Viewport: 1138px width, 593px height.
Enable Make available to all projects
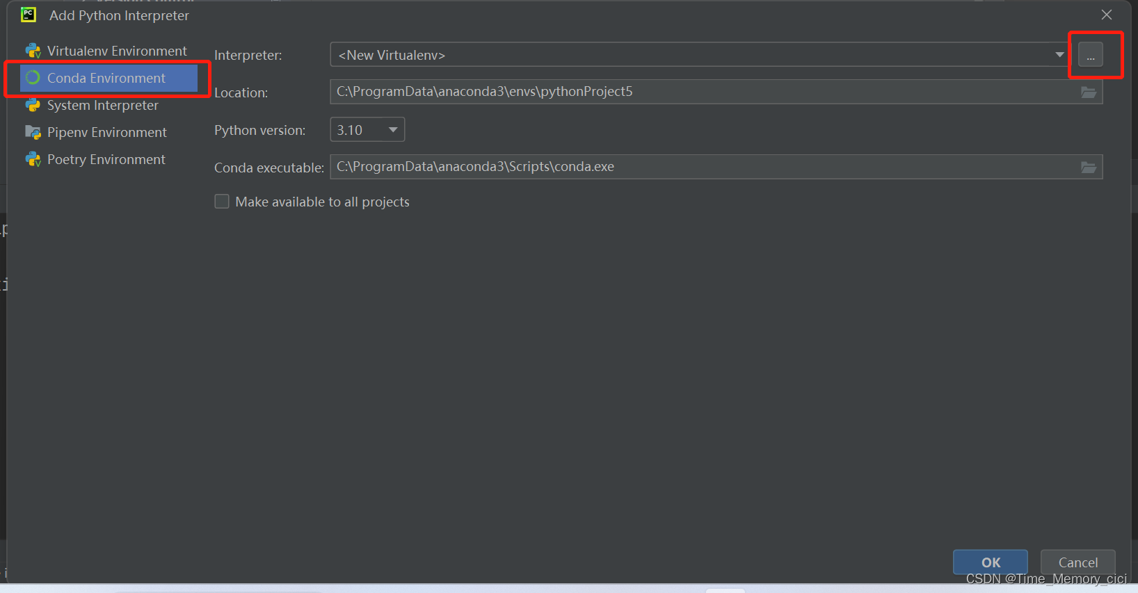point(222,202)
